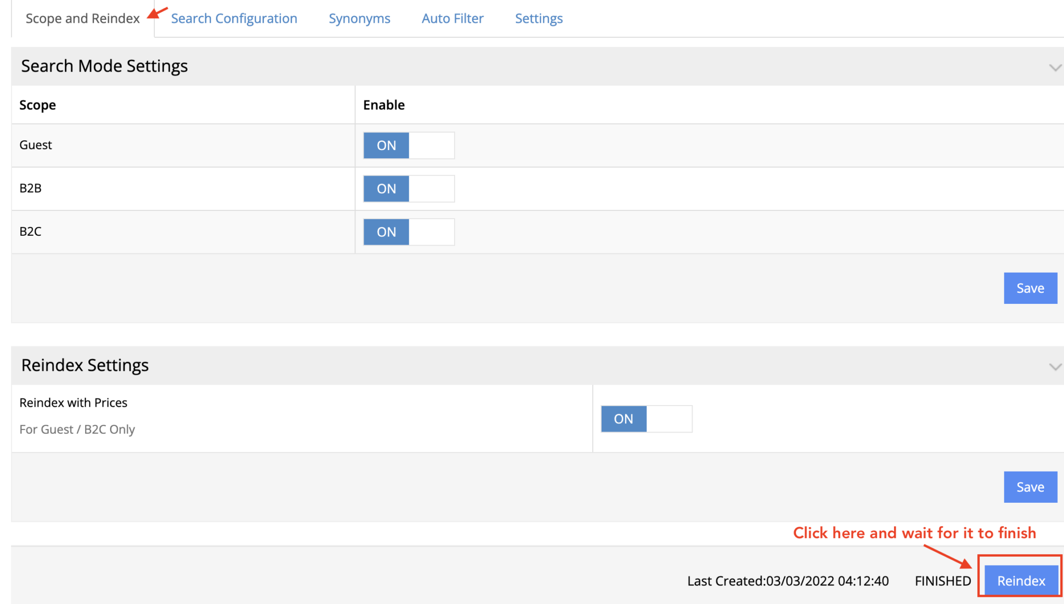Click the Scope column header
This screenshot has height=604, width=1064.
click(x=37, y=104)
